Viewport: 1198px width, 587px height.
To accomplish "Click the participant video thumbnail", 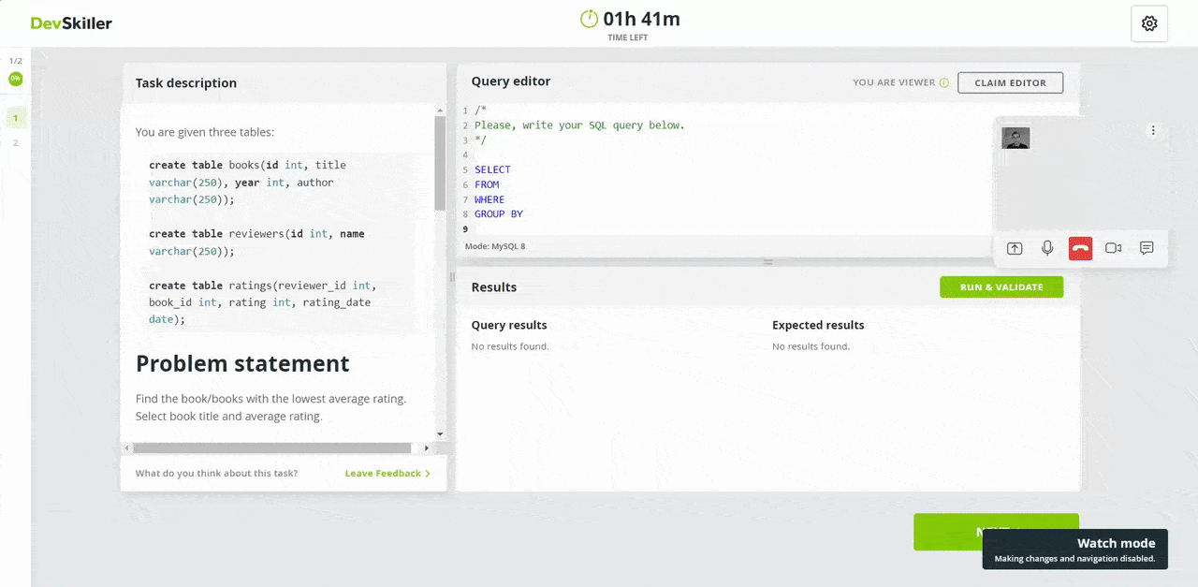I will pyautogui.click(x=1015, y=139).
